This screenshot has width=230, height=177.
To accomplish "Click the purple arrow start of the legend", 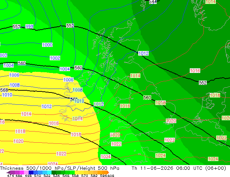I will coord(8,172).
